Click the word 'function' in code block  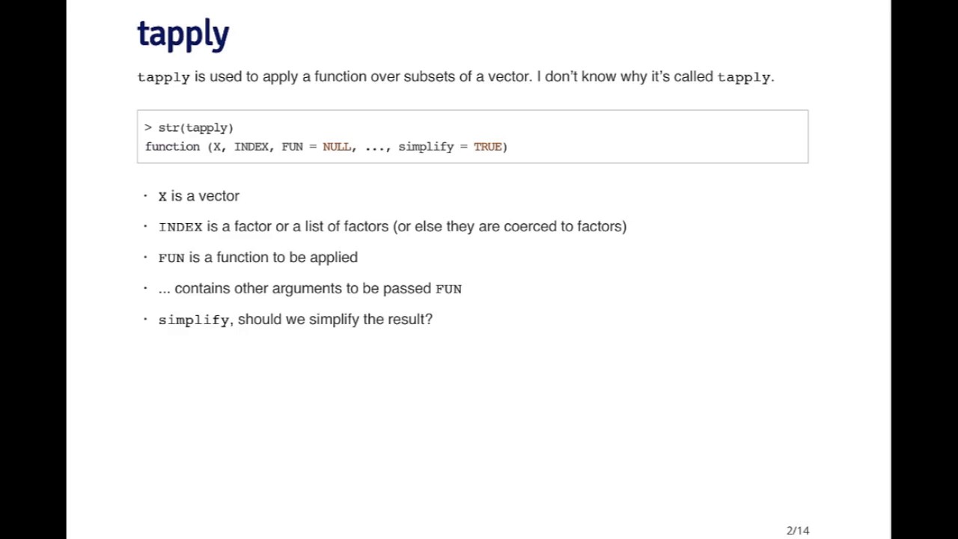tap(172, 147)
